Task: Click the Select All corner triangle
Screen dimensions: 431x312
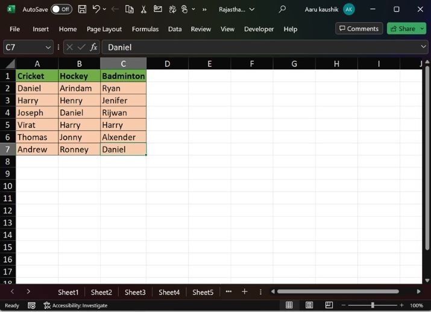Action: pyautogui.click(x=10, y=64)
